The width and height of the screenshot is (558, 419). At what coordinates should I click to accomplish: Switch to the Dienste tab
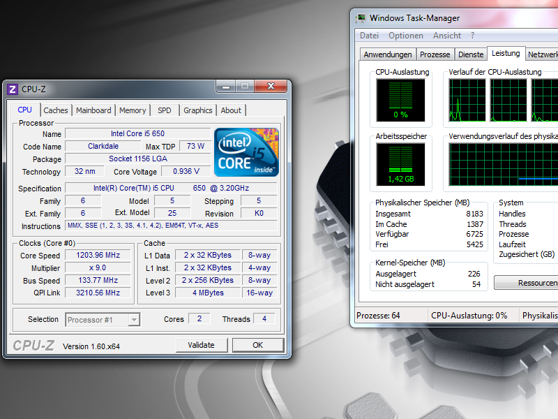pyautogui.click(x=471, y=54)
